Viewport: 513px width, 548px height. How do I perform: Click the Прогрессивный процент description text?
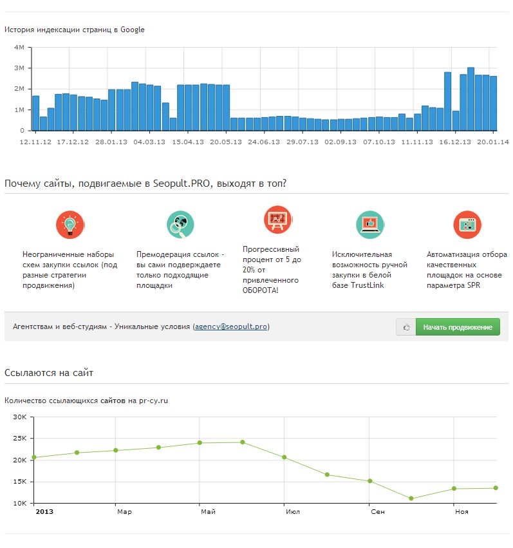[x=271, y=269]
